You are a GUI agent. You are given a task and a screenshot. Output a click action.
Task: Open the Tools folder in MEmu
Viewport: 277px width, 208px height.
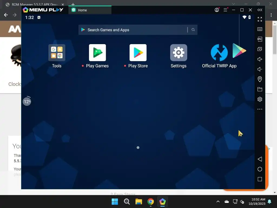[57, 53]
